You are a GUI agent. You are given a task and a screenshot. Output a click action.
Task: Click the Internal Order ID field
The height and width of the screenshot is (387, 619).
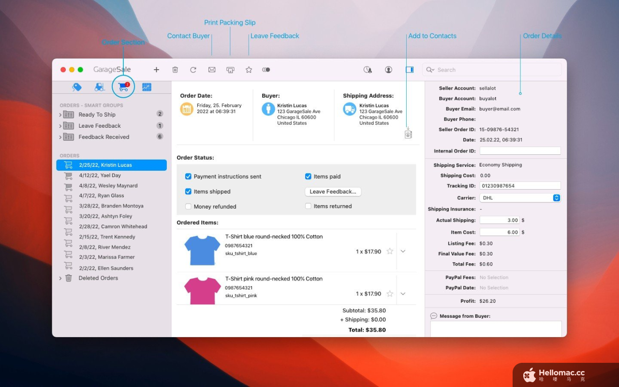coord(520,151)
